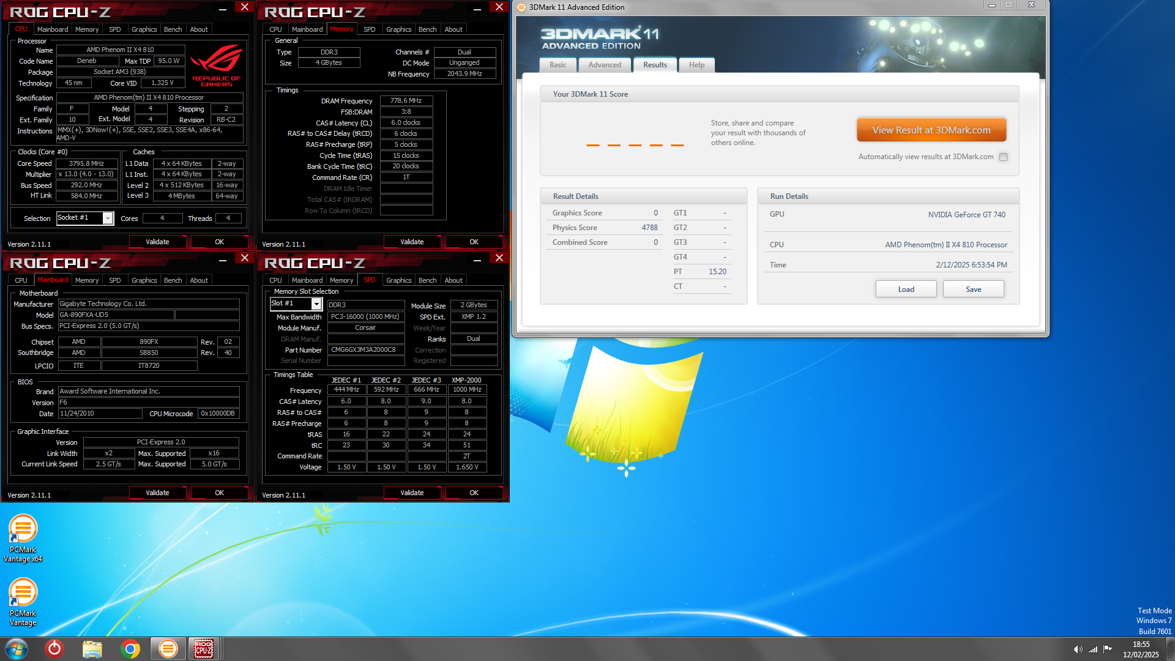Click Validate in CPU tab window
This screenshot has width=1175, height=661.
tap(157, 242)
